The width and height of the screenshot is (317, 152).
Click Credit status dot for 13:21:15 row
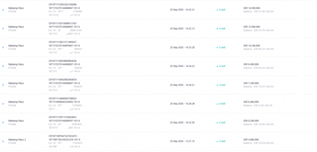217,141
